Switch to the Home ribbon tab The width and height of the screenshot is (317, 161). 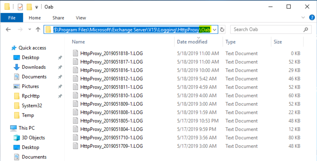coord(35,18)
